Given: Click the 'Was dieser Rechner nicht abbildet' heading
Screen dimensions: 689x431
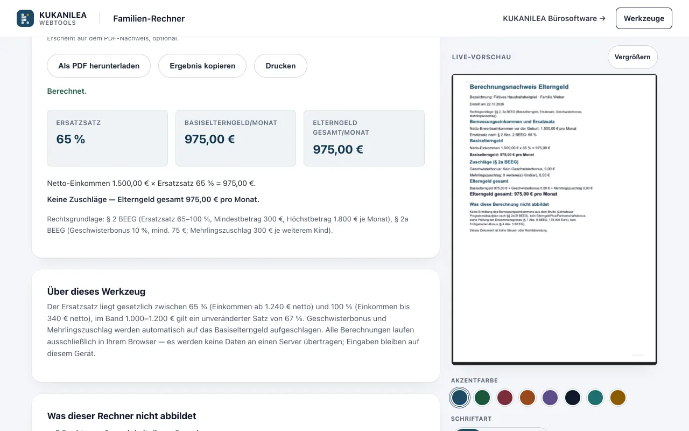Looking at the screenshot, I should [x=122, y=416].
